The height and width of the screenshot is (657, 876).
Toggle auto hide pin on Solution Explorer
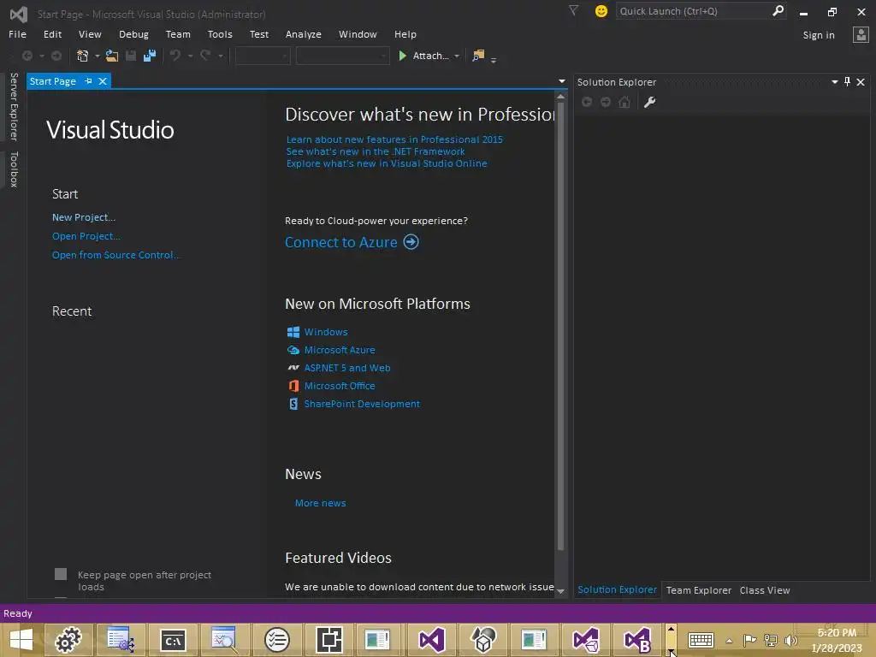pyautogui.click(x=848, y=81)
